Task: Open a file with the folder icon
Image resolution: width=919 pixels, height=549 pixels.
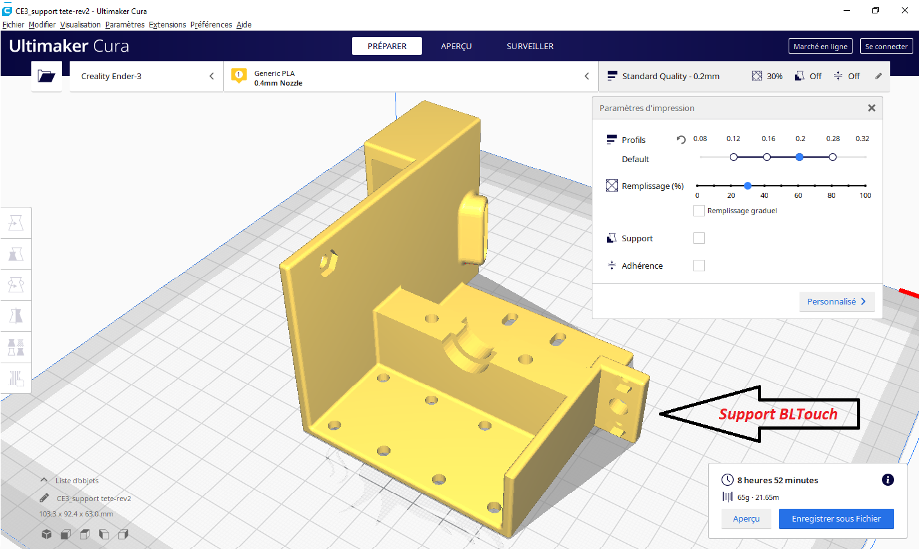Action: (47, 76)
